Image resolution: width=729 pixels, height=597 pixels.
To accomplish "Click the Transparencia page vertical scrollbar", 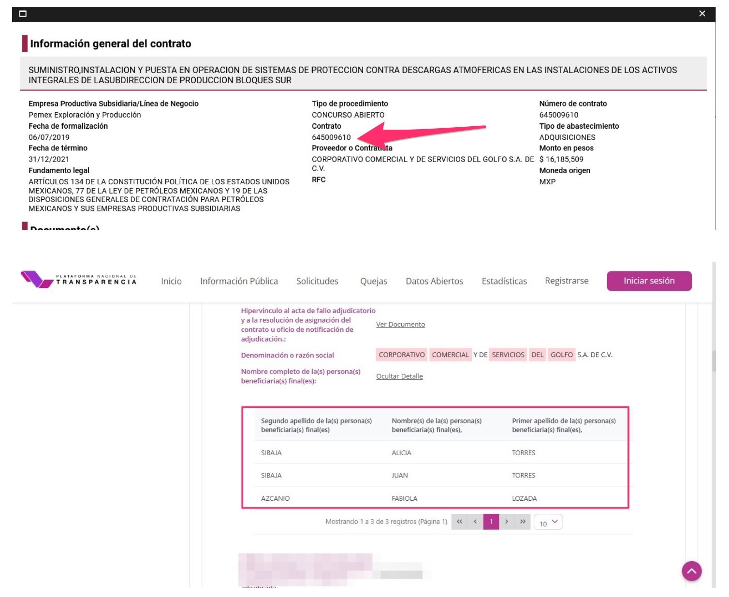I will click(x=714, y=361).
